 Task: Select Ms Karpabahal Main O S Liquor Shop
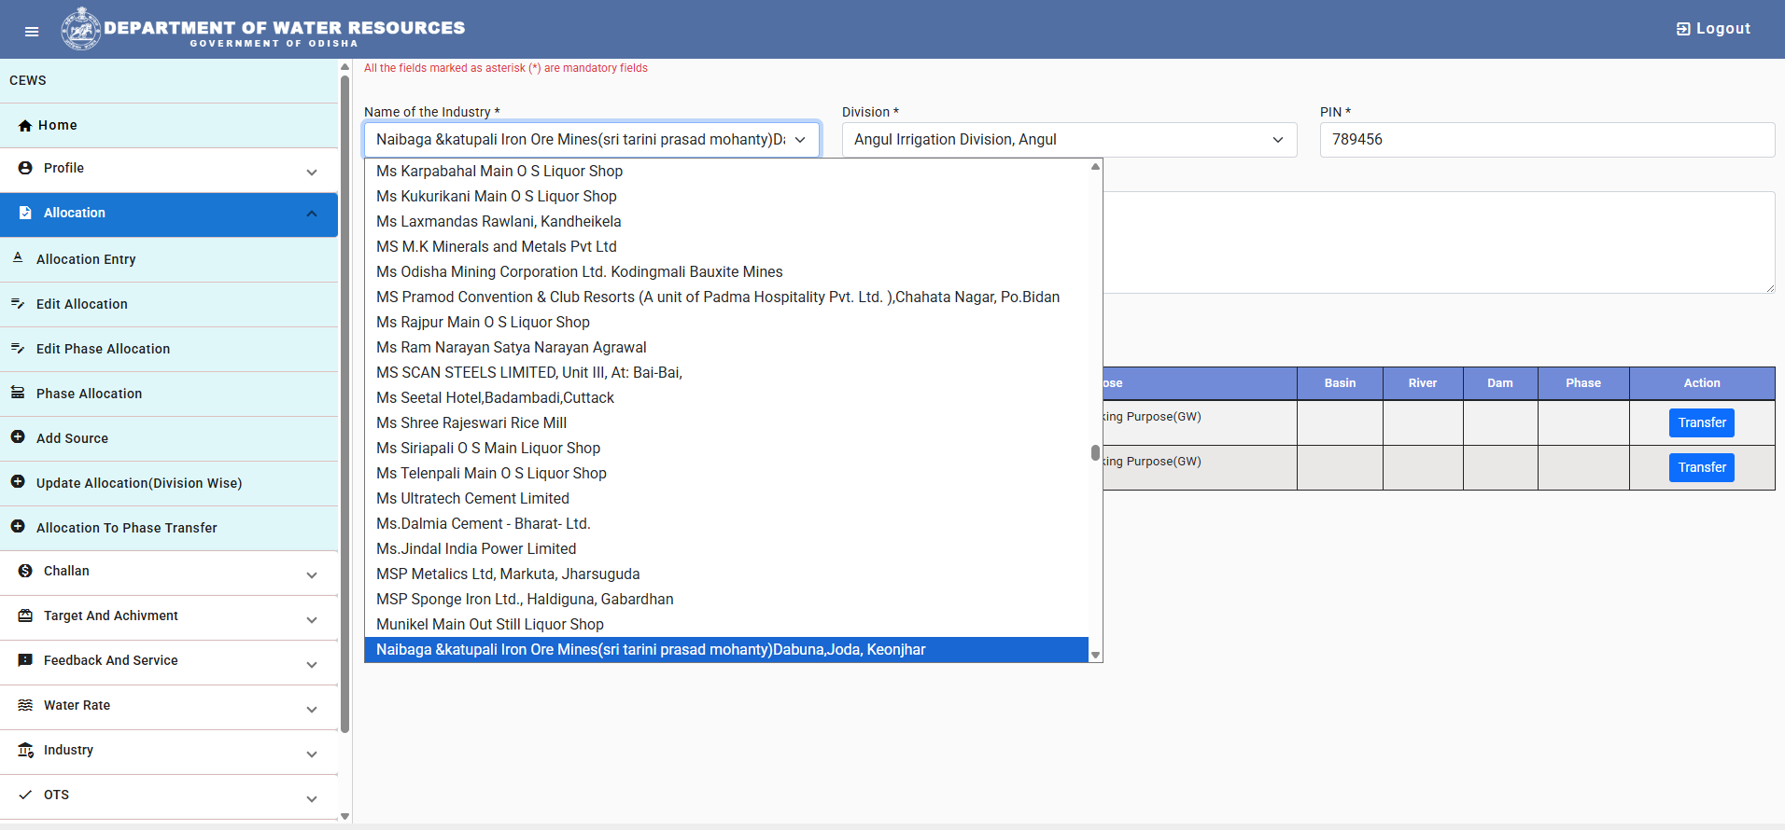(x=726, y=172)
